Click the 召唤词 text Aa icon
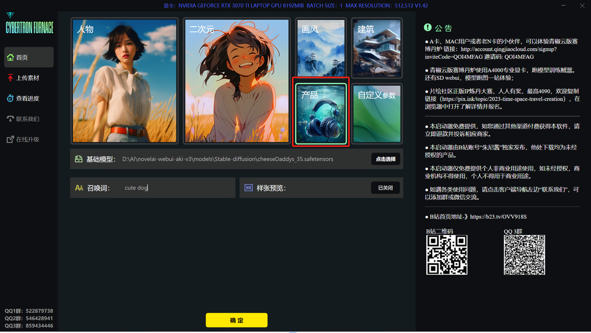Viewport: 591px width, 333px height. click(x=79, y=188)
